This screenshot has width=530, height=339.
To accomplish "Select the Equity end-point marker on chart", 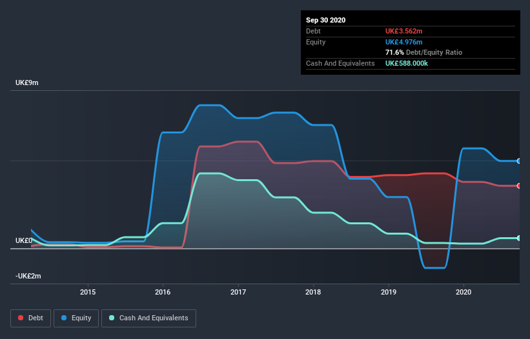I will click(x=519, y=161).
